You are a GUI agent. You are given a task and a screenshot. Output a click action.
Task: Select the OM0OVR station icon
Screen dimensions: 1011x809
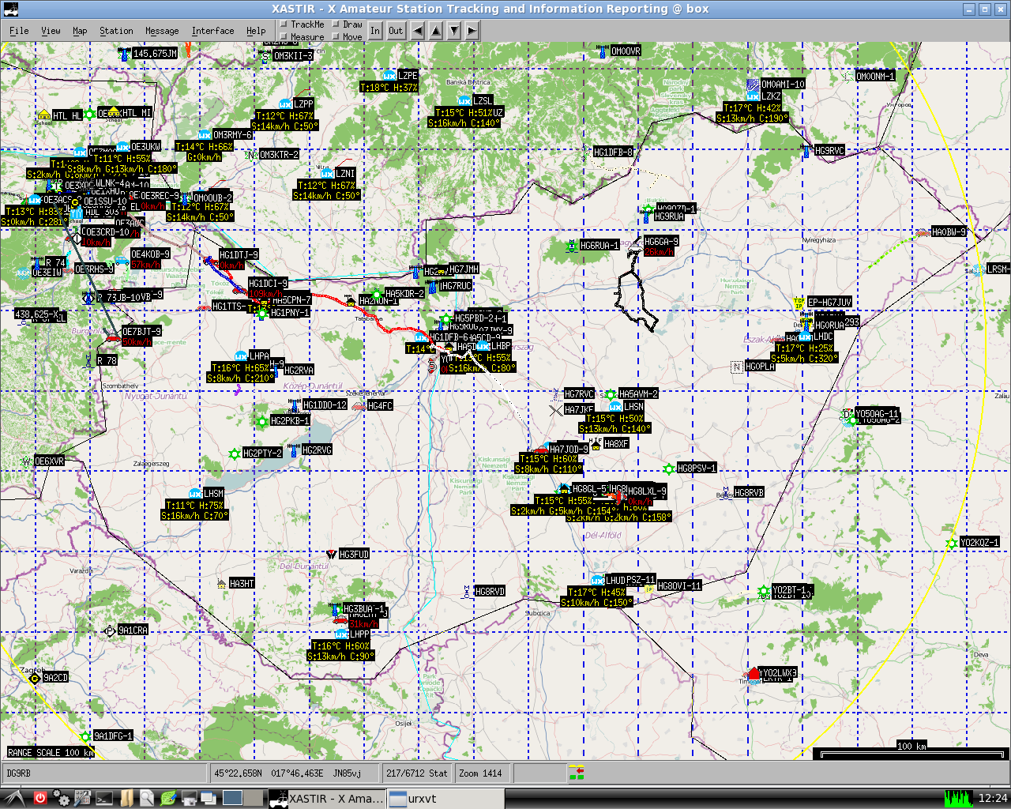point(603,51)
